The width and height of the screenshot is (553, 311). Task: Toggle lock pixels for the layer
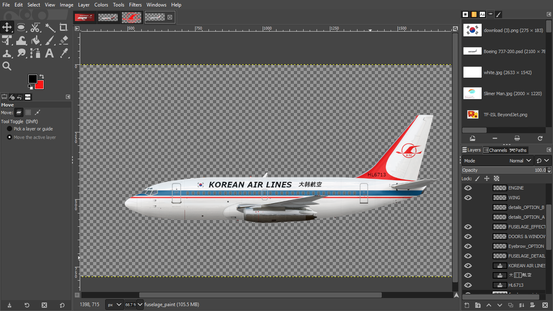click(477, 179)
